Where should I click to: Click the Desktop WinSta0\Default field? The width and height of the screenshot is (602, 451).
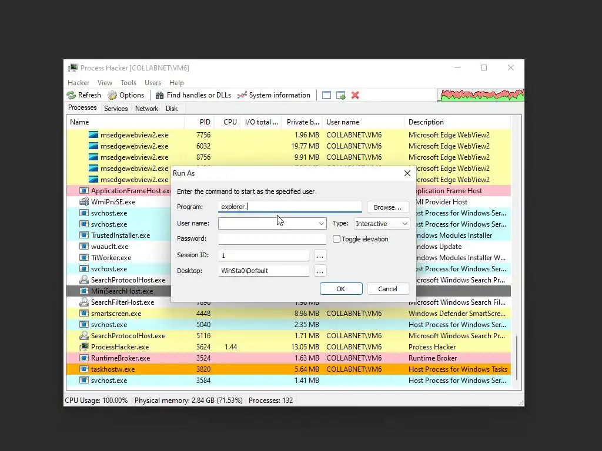pos(264,271)
